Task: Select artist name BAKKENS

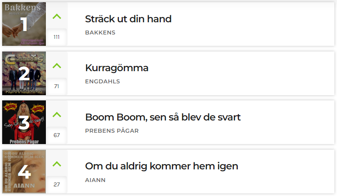Action: (x=100, y=33)
